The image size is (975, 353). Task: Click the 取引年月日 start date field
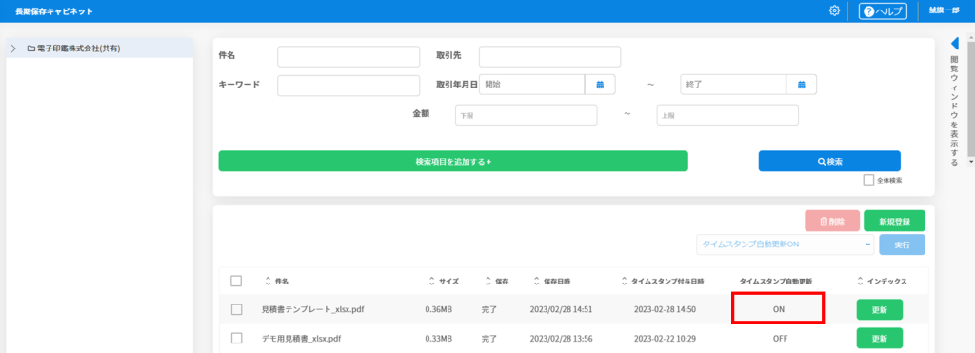532,85
